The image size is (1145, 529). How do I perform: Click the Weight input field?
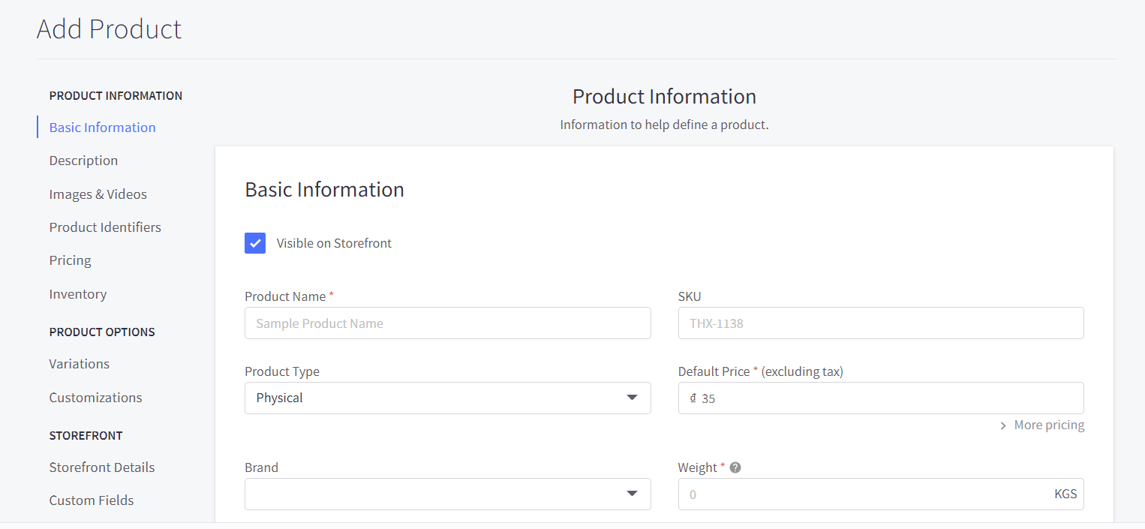click(863, 494)
